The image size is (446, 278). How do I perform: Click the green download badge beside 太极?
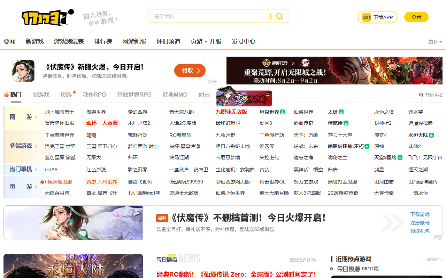click(x=341, y=112)
